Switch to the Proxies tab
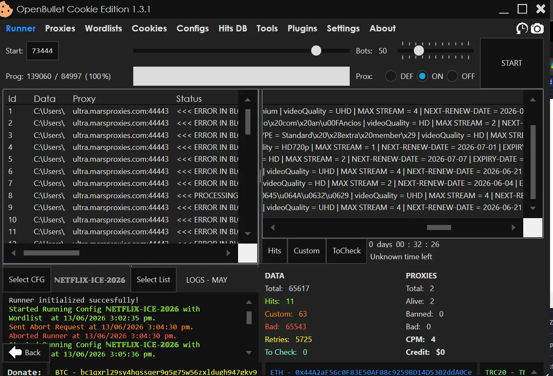Image resolution: width=553 pixels, height=376 pixels. pos(60,28)
